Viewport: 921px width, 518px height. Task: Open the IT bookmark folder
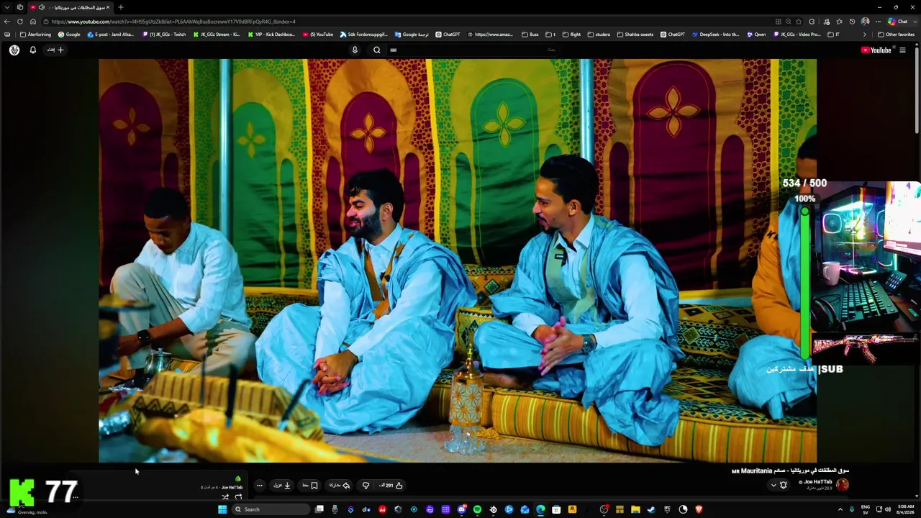tap(834, 35)
